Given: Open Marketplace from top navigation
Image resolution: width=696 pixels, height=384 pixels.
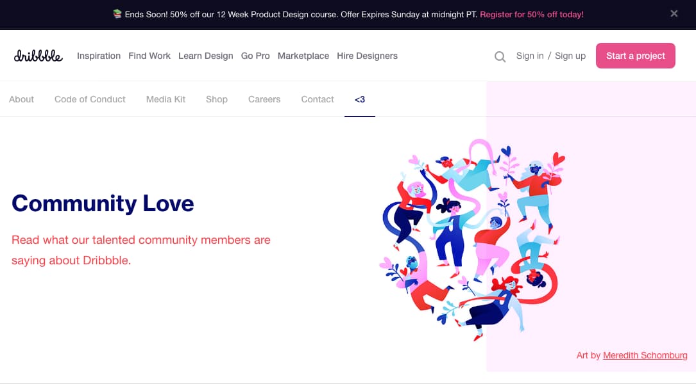Looking at the screenshot, I should click(303, 56).
